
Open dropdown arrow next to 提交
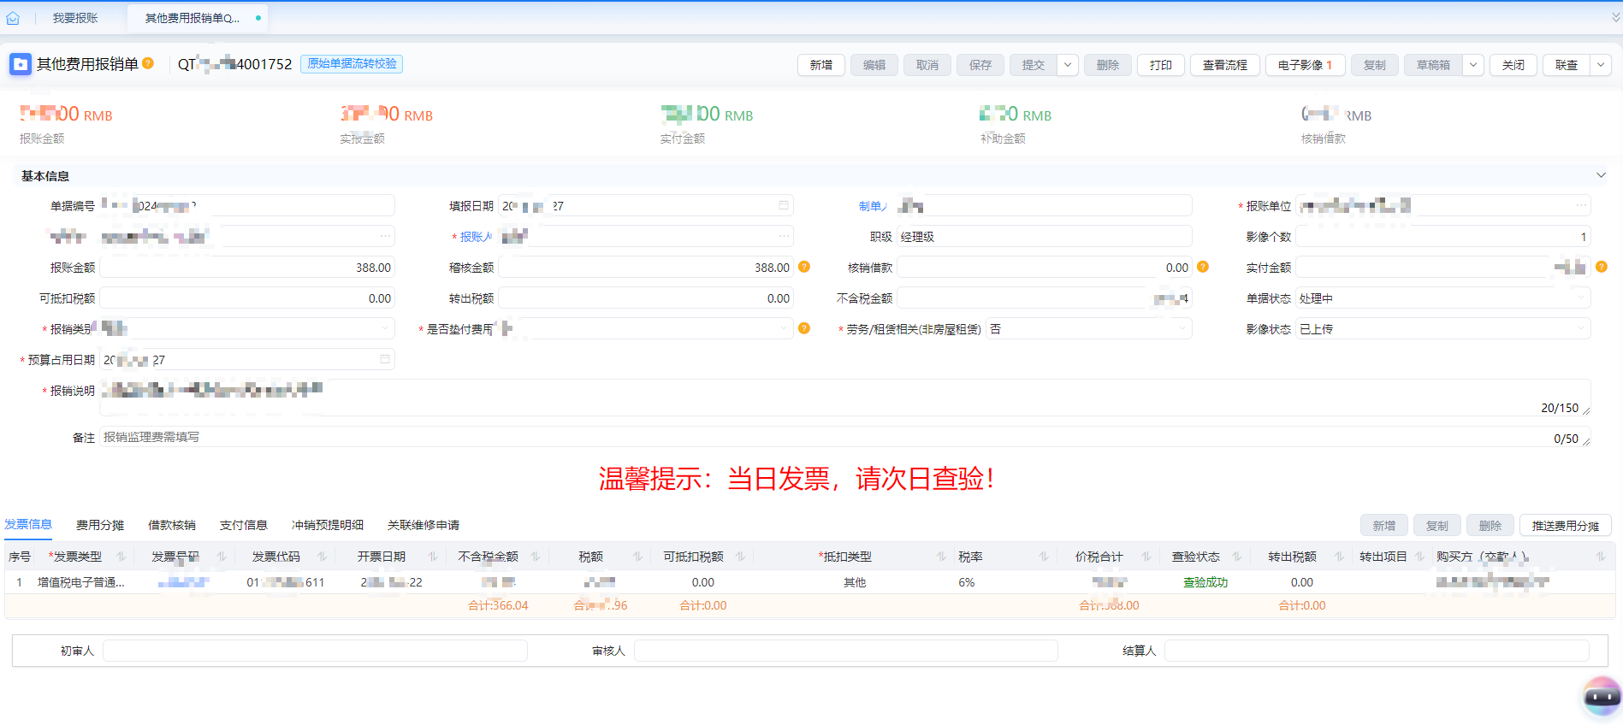coord(1068,65)
